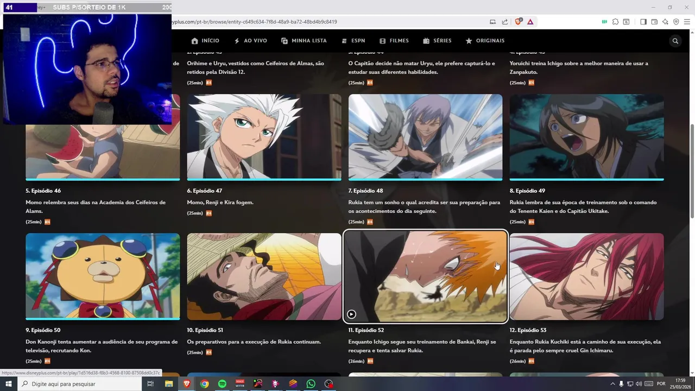Open AO VIVO section

[x=250, y=41]
